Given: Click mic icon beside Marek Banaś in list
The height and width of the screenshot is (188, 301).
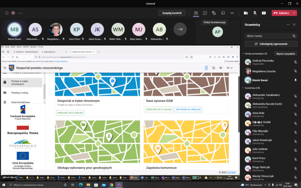Looking at the screenshot, I should point(295,80).
